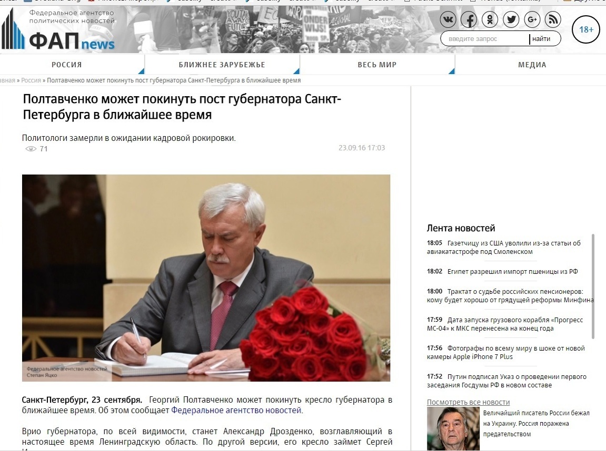This screenshot has width=606, height=451.
Task: Expand the РОССИЯ menu corner arrow
Action: point(142,71)
